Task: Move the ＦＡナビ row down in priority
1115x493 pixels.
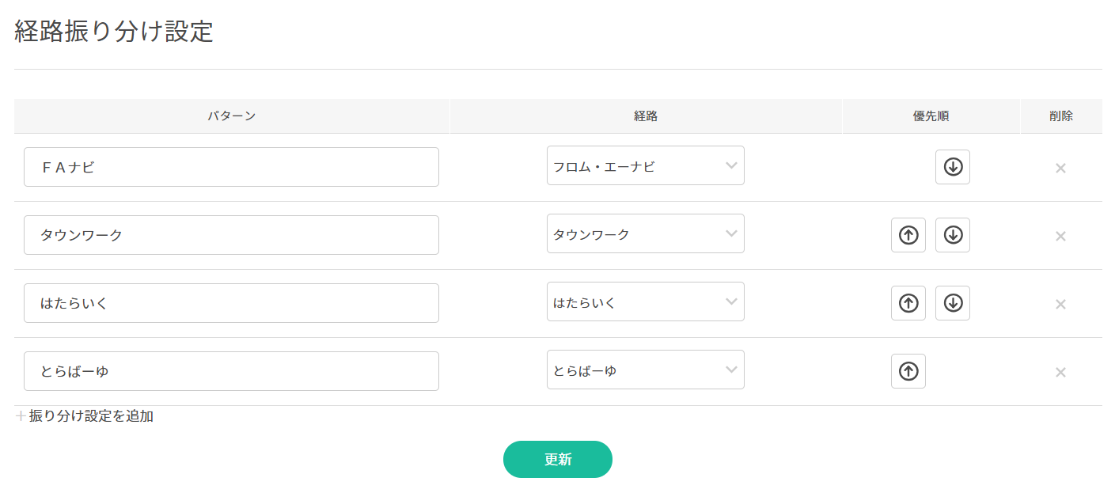Action: (953, 167)
